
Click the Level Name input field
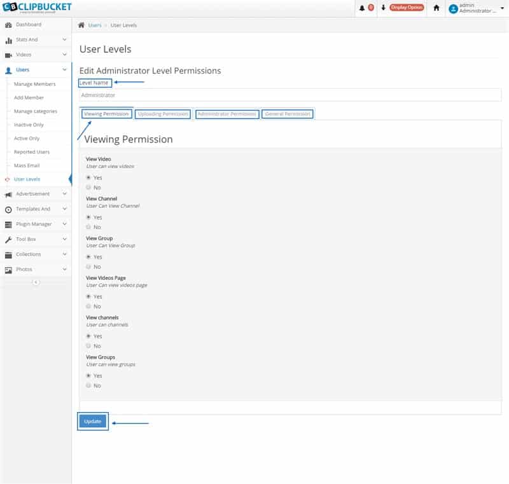[290, 95]
